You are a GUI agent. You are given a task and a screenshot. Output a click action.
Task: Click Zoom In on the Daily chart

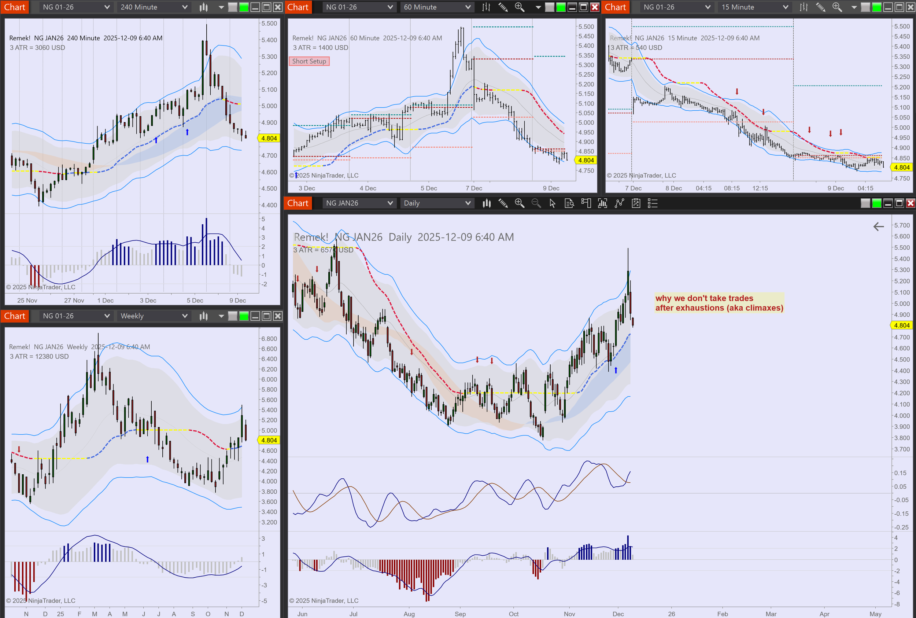(519, 203)
